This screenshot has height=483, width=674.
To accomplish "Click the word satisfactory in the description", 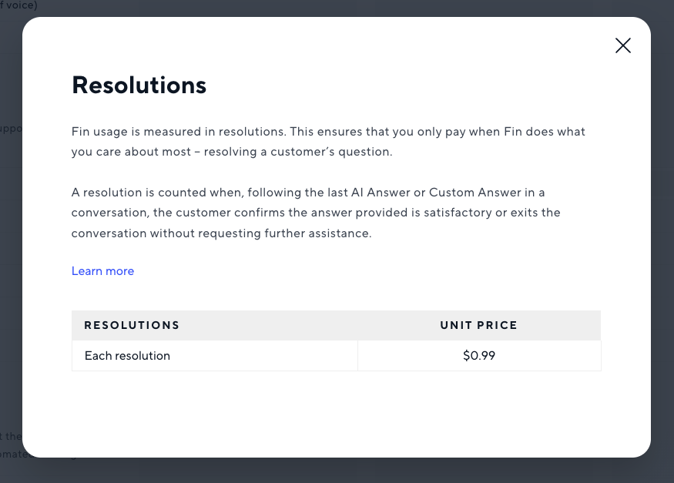I will (x=458, y=213).
